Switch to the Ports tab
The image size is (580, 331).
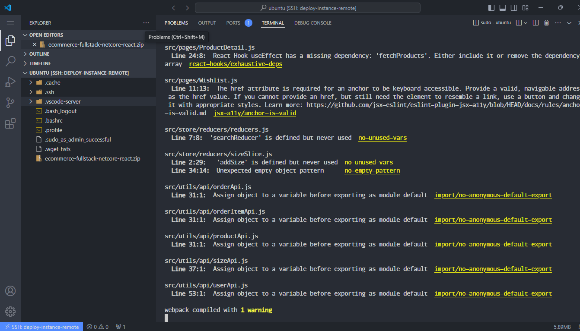click(233, 23)
